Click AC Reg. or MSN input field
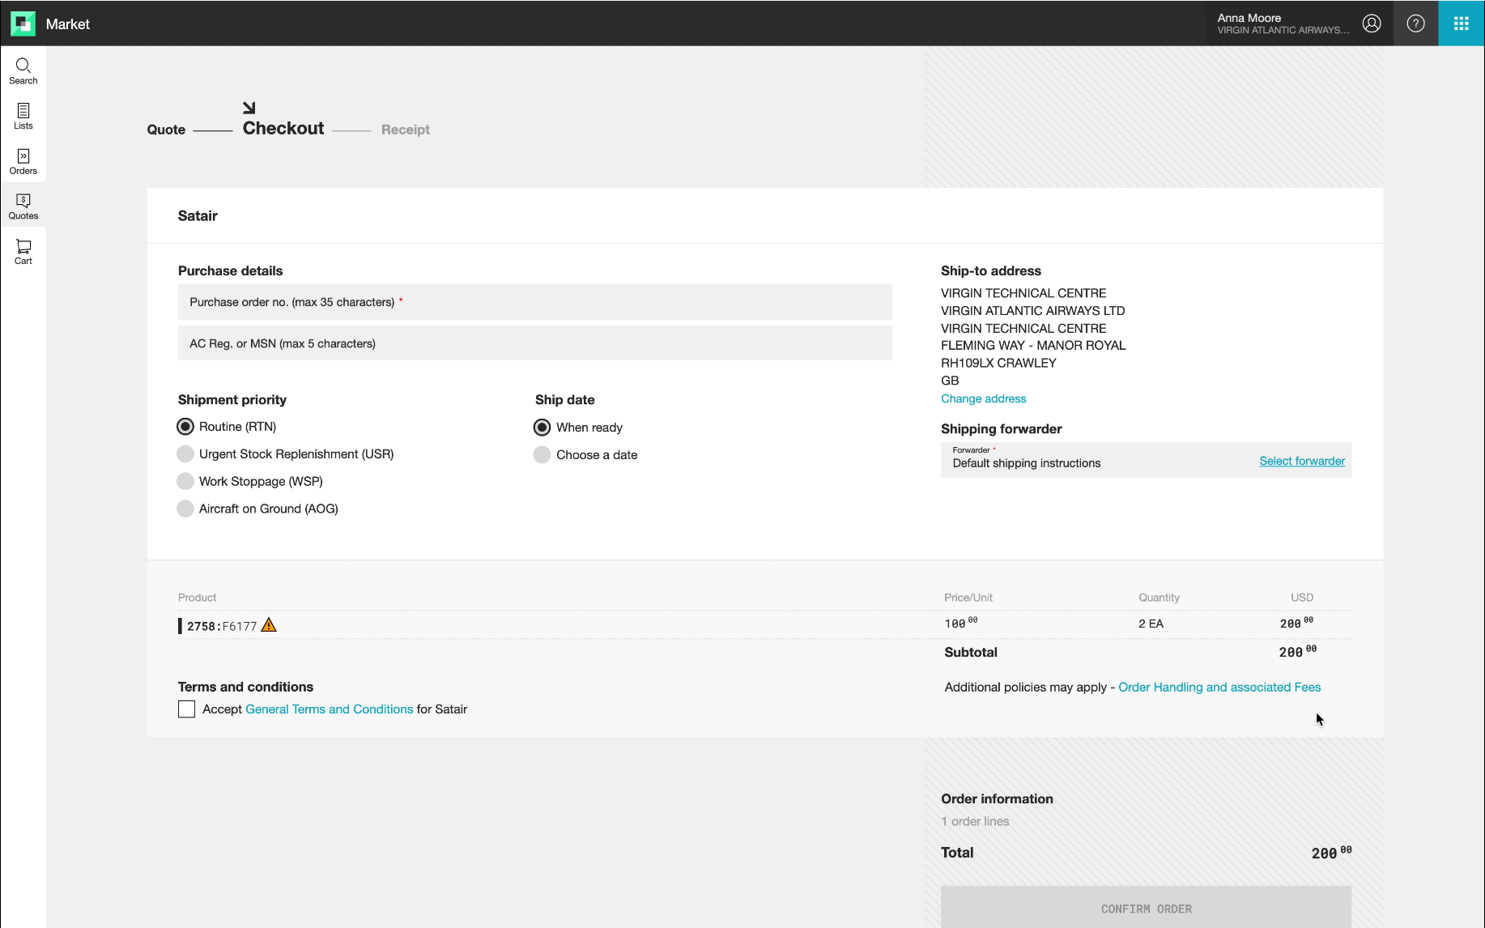Image resolution: width=1485 pixels, height=928 pixels. pyautogui.click(x=535, y=343)
